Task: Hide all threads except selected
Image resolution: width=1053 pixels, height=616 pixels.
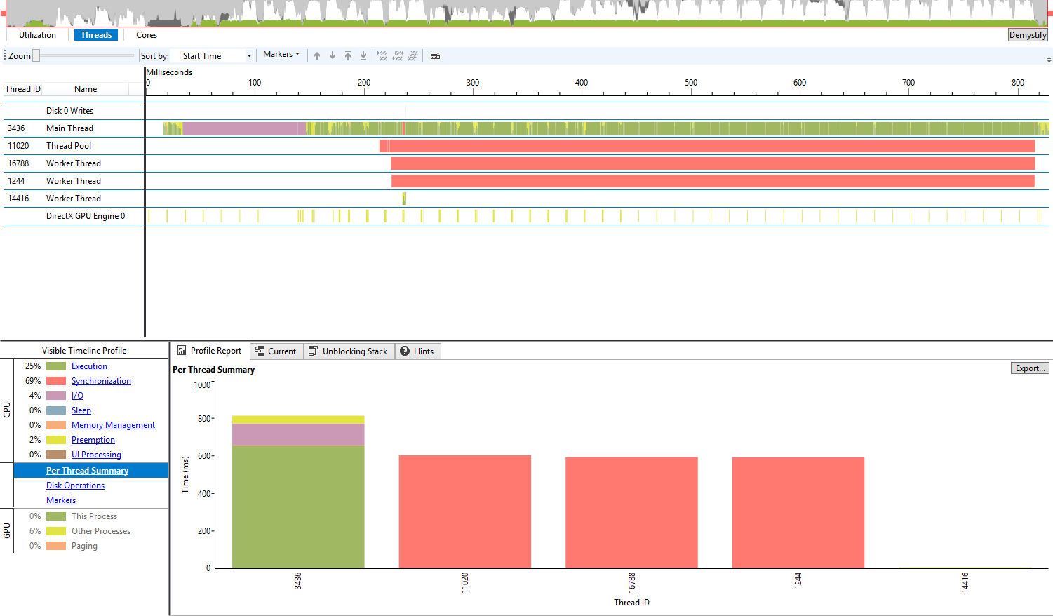Action: click(398, 55)
